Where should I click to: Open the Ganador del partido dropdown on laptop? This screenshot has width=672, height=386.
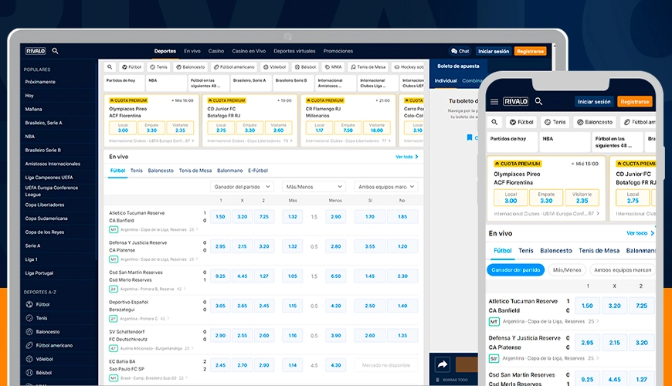242,187
